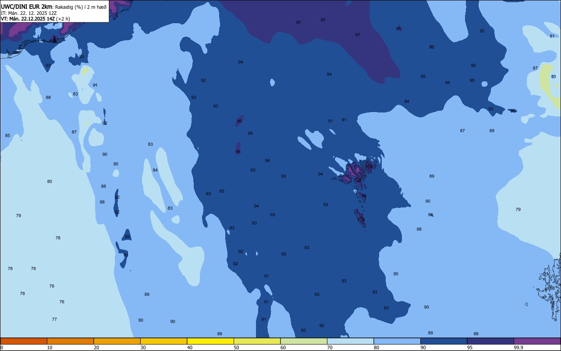Select the 'VT: Mán. 22.12.2025 14Z' line

coord(28,19)
